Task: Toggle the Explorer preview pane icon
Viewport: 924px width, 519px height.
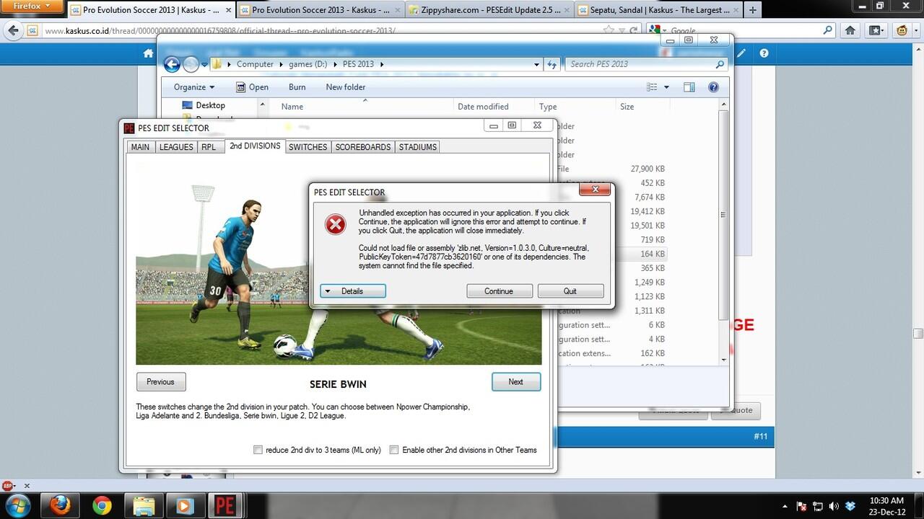Action: pyautogui.click(x=689, y=87)
